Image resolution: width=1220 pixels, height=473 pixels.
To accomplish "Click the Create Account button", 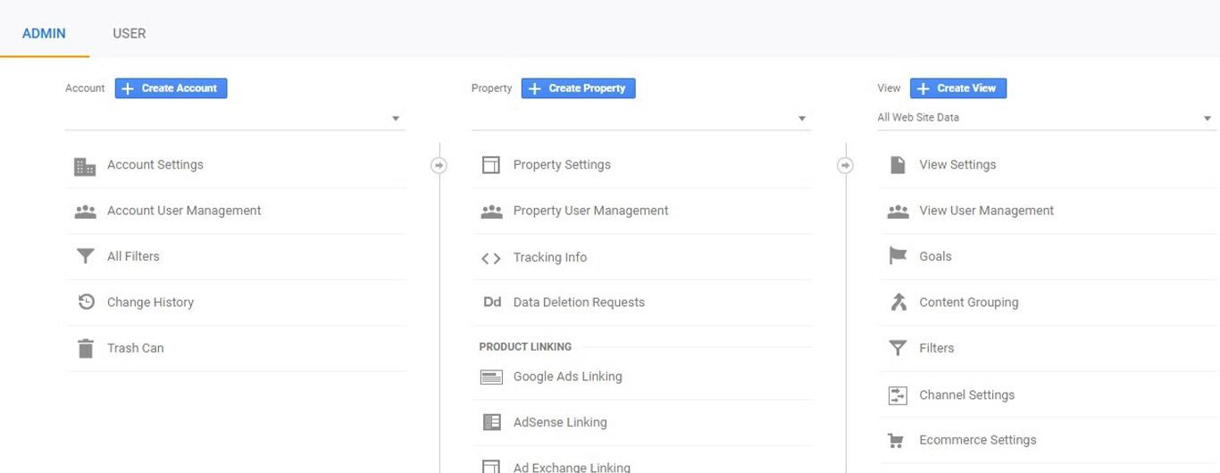I will pyautogui.click(x=171, y=88).
